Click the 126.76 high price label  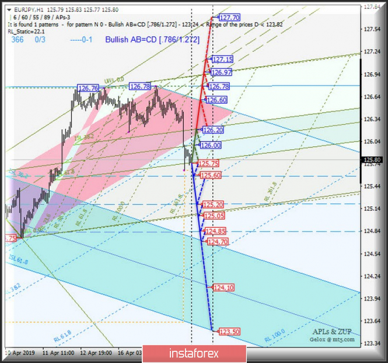click(88, 88)
